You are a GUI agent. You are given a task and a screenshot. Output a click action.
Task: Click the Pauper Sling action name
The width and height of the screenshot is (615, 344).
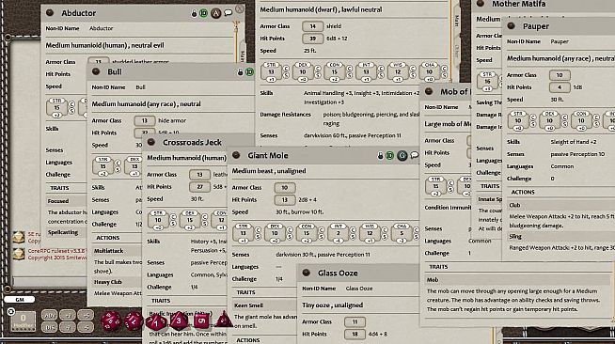coord(515,236)
